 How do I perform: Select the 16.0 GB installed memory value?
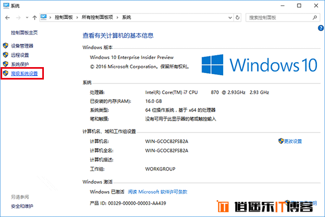click(x=154, y=101)
